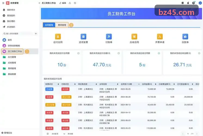The height and width of the screenshot is (136, 203).
Task: Open the help question-mark icon
Action: [x=193, y=3]
